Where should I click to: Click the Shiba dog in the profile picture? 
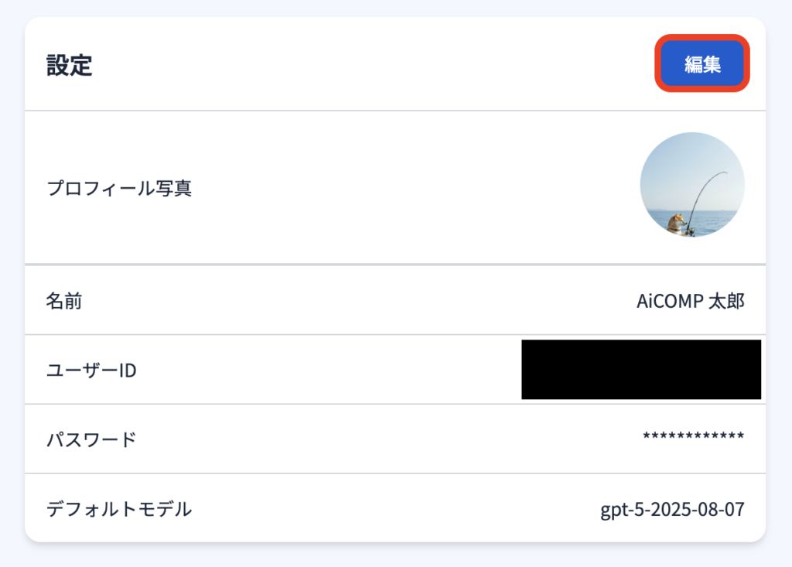point(678,223)
